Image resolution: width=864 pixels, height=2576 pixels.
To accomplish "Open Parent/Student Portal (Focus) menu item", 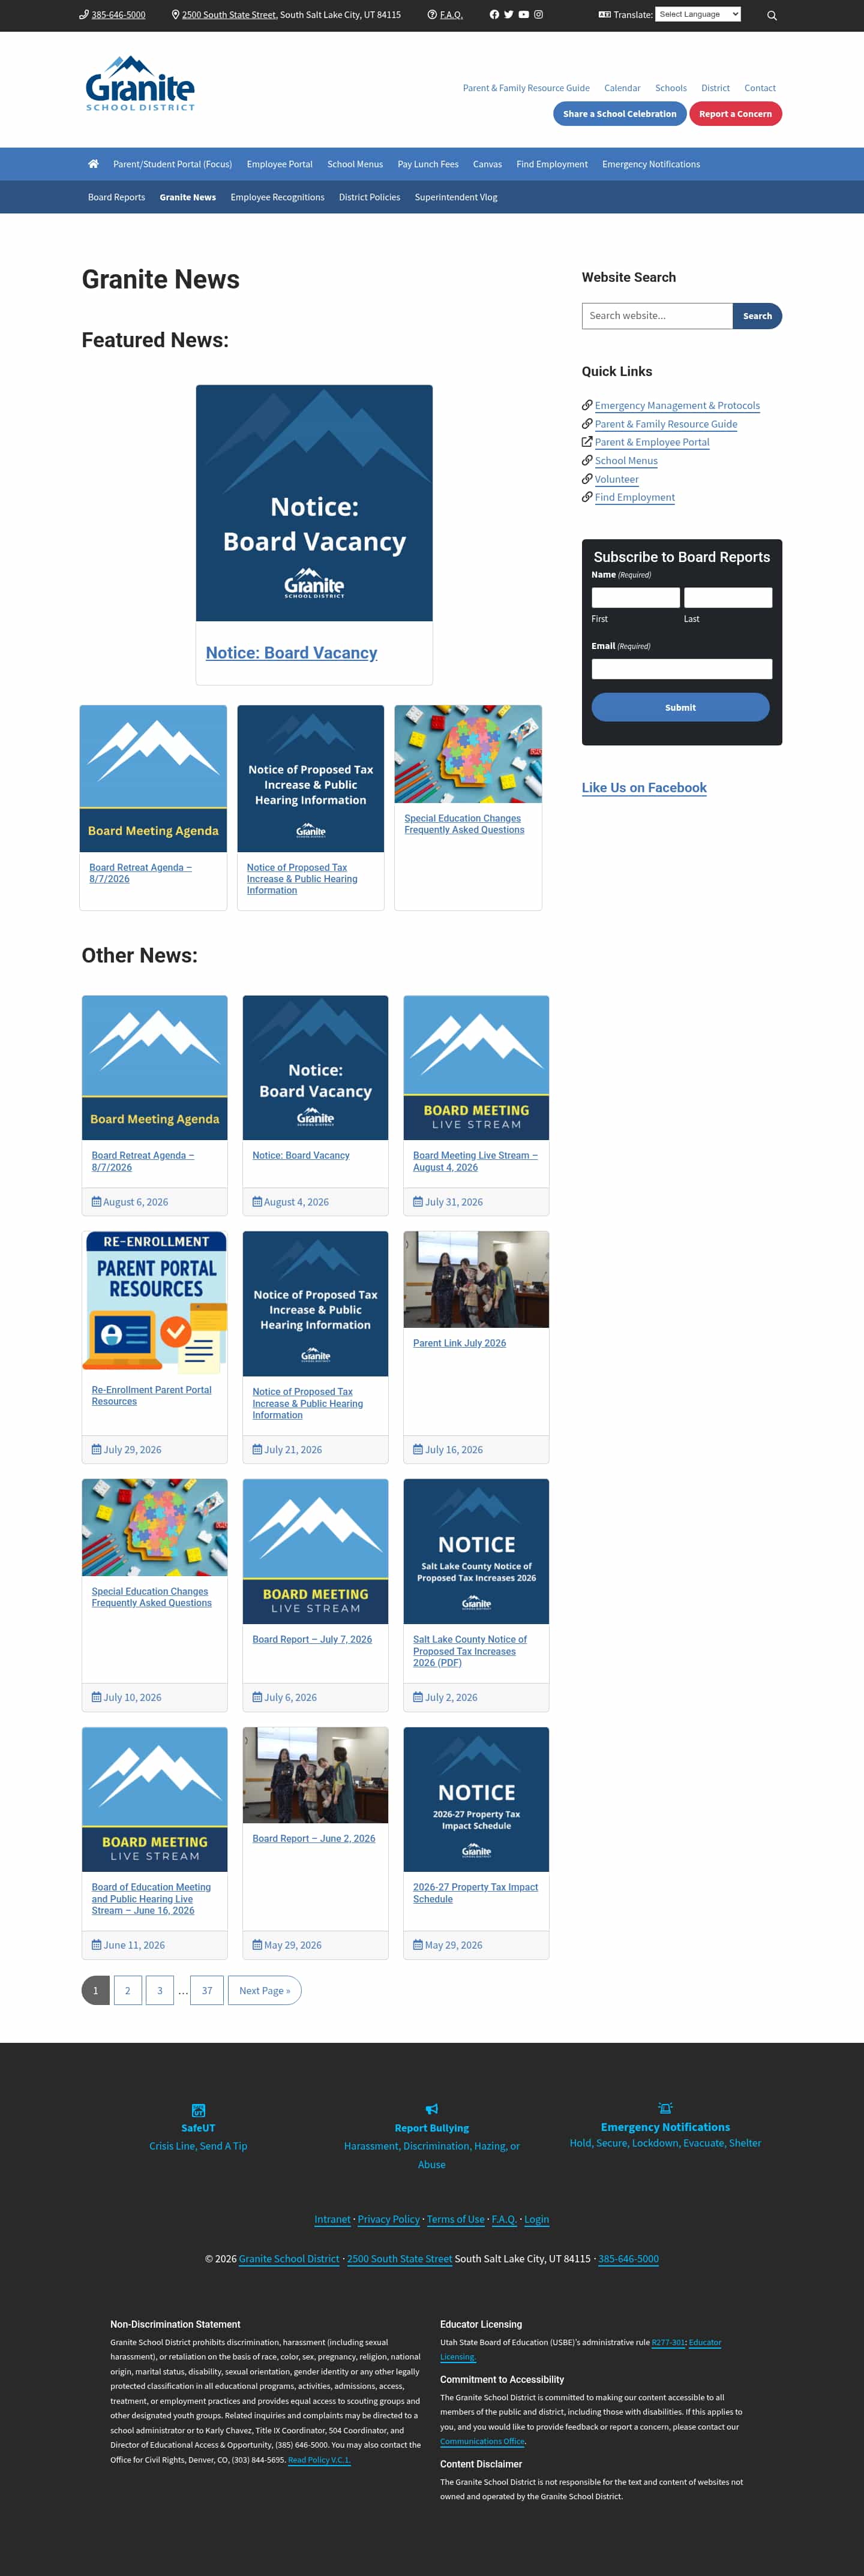I will (172, 164).
